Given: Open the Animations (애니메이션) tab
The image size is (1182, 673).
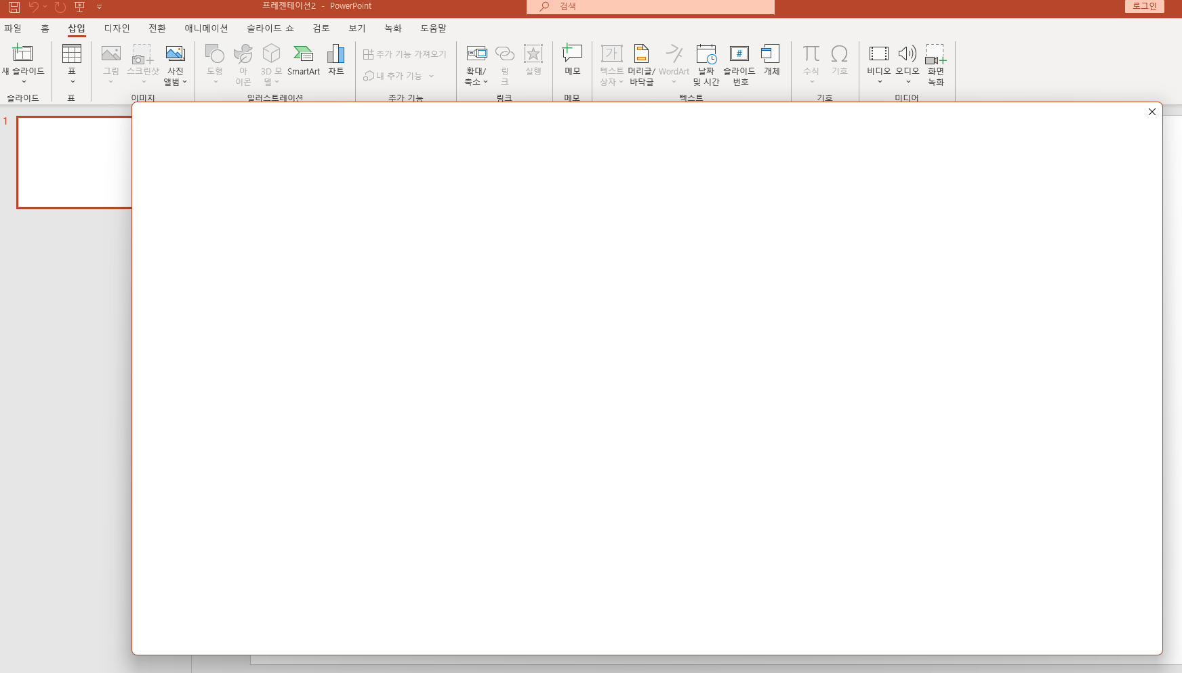Looking at the screenshot, I should pyautogui.click(x=206, y=28).
